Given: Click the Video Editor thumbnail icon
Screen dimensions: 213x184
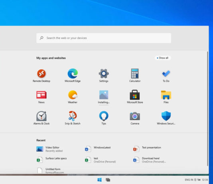Looking at the screenshot, I should [39, 149].
